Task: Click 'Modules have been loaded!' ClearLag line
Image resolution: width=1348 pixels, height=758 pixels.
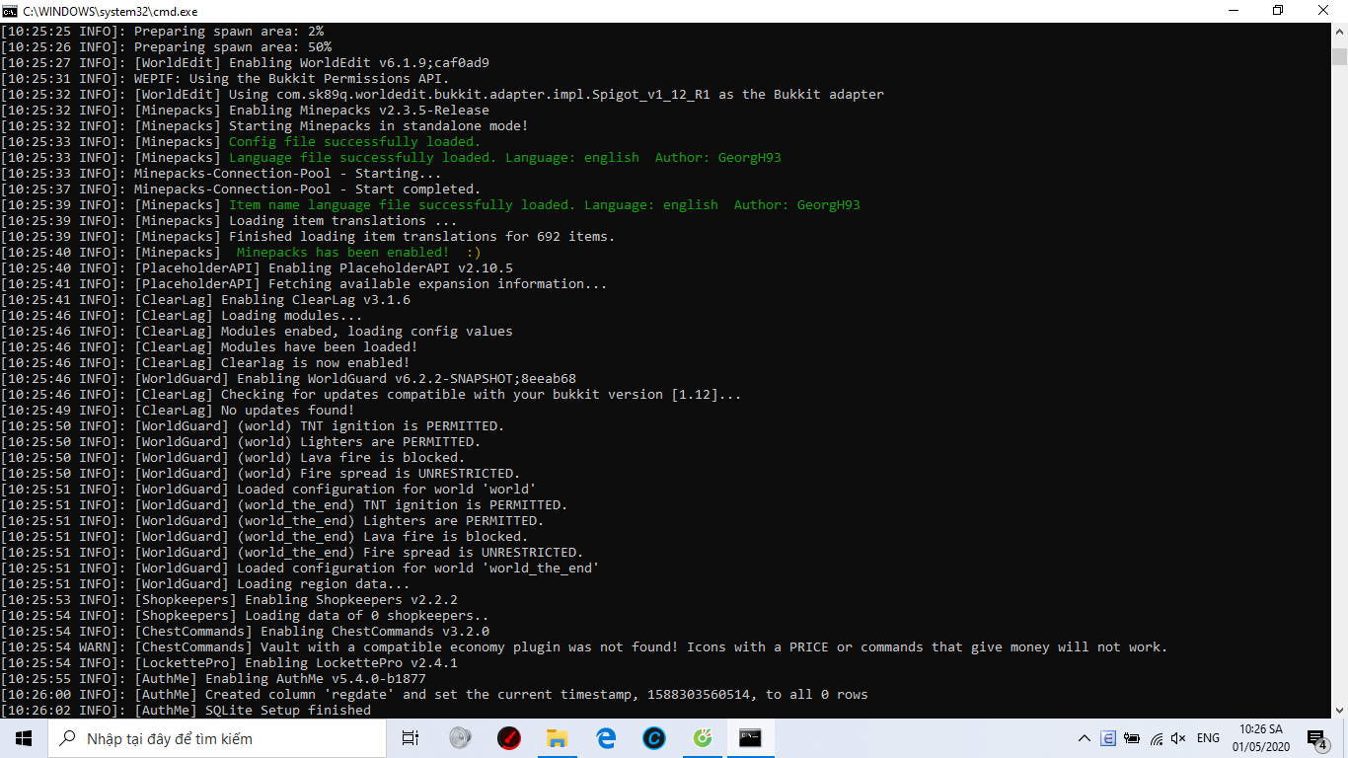Action: coord(209,347)
